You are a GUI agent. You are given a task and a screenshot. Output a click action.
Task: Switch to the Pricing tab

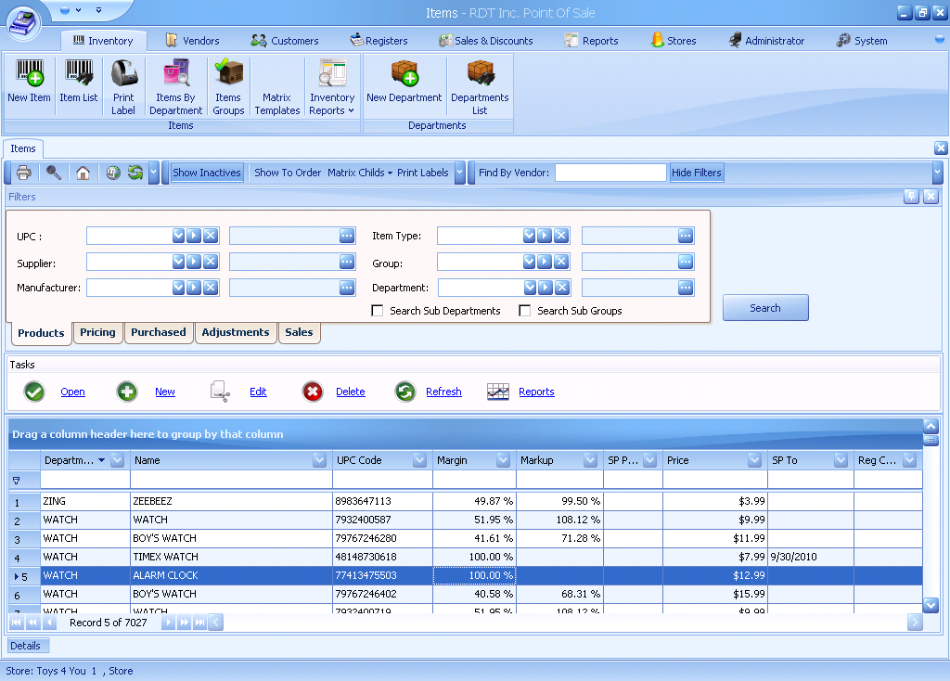tap(97, 332)
